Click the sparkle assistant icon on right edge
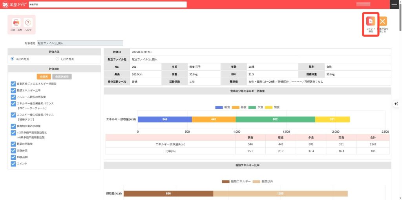 point(397,104)
